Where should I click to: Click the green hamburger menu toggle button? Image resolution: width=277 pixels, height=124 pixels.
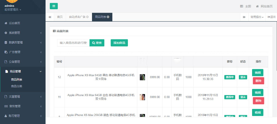[54, 6]
